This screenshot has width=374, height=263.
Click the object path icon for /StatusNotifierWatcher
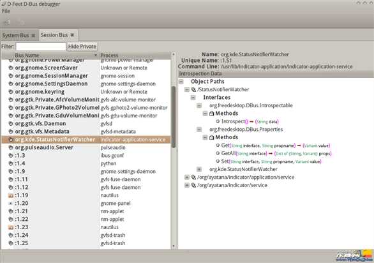pos(193,89)
